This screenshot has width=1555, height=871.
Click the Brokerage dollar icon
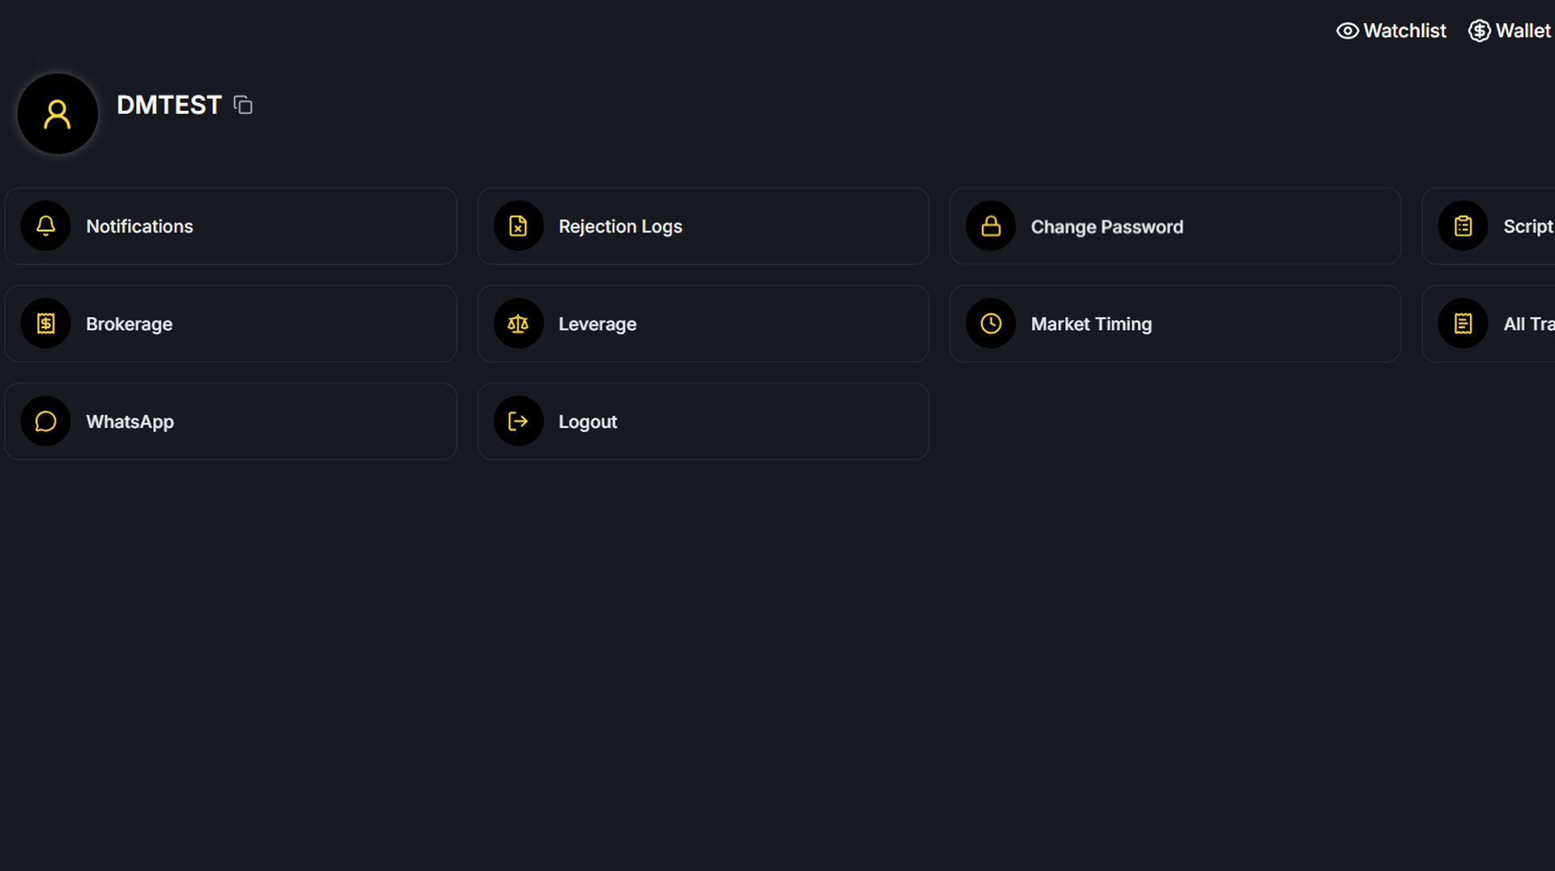tap(45, 323)
